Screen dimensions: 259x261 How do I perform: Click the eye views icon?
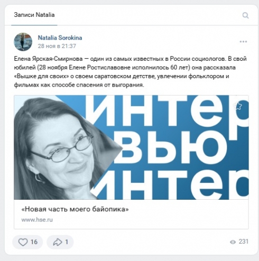[x=233, y=242]
